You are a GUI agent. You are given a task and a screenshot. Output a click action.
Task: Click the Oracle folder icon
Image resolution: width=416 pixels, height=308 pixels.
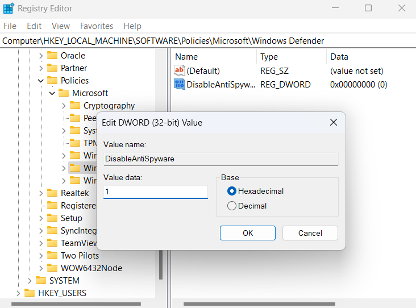pyautogui.click(x=52, y=56)
